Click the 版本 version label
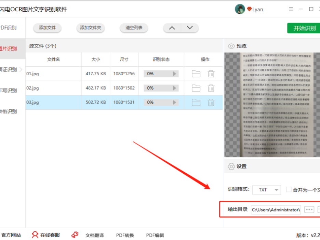320x240 pixels. [308, 235]
